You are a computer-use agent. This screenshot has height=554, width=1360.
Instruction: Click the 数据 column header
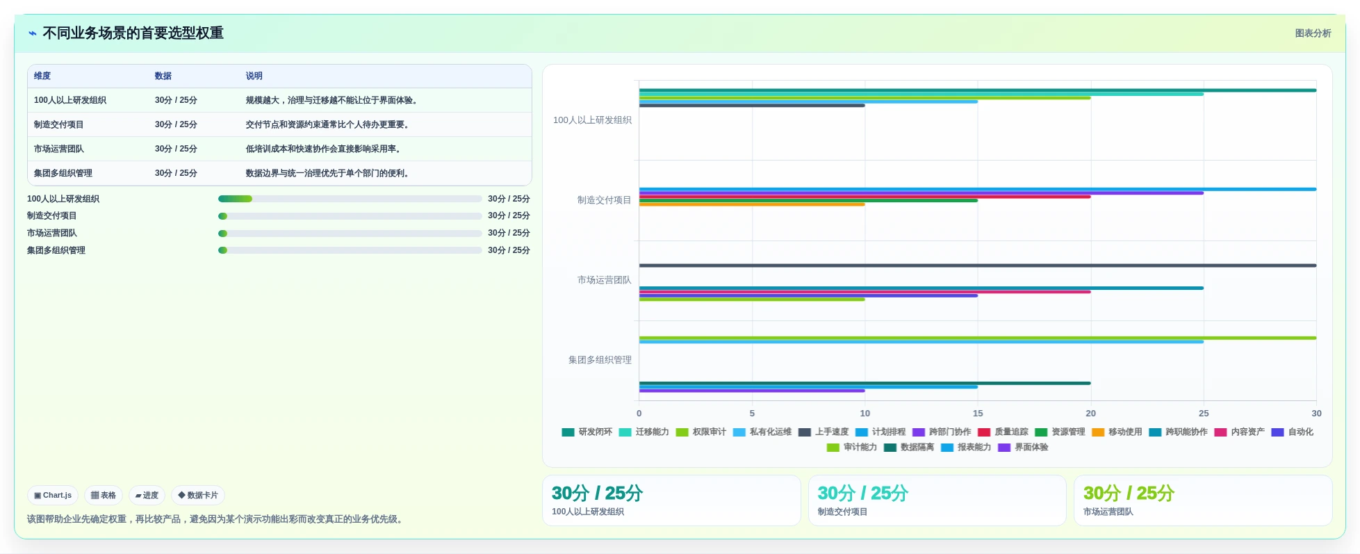(163, 76)
